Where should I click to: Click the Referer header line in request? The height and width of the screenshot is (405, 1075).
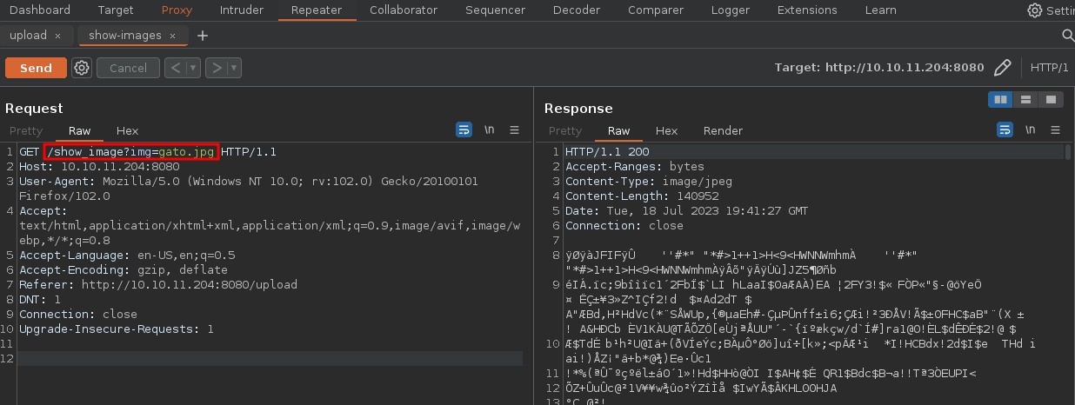click(x=158, y=285)
